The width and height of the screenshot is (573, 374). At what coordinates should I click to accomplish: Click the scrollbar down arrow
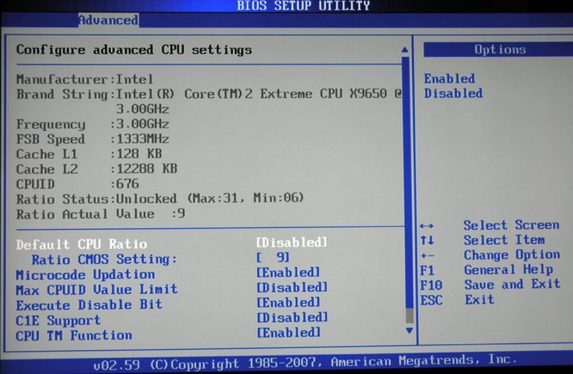point(409,330)
